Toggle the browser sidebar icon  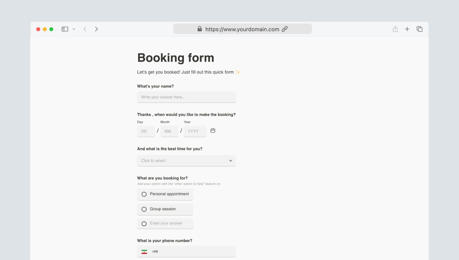65,29
